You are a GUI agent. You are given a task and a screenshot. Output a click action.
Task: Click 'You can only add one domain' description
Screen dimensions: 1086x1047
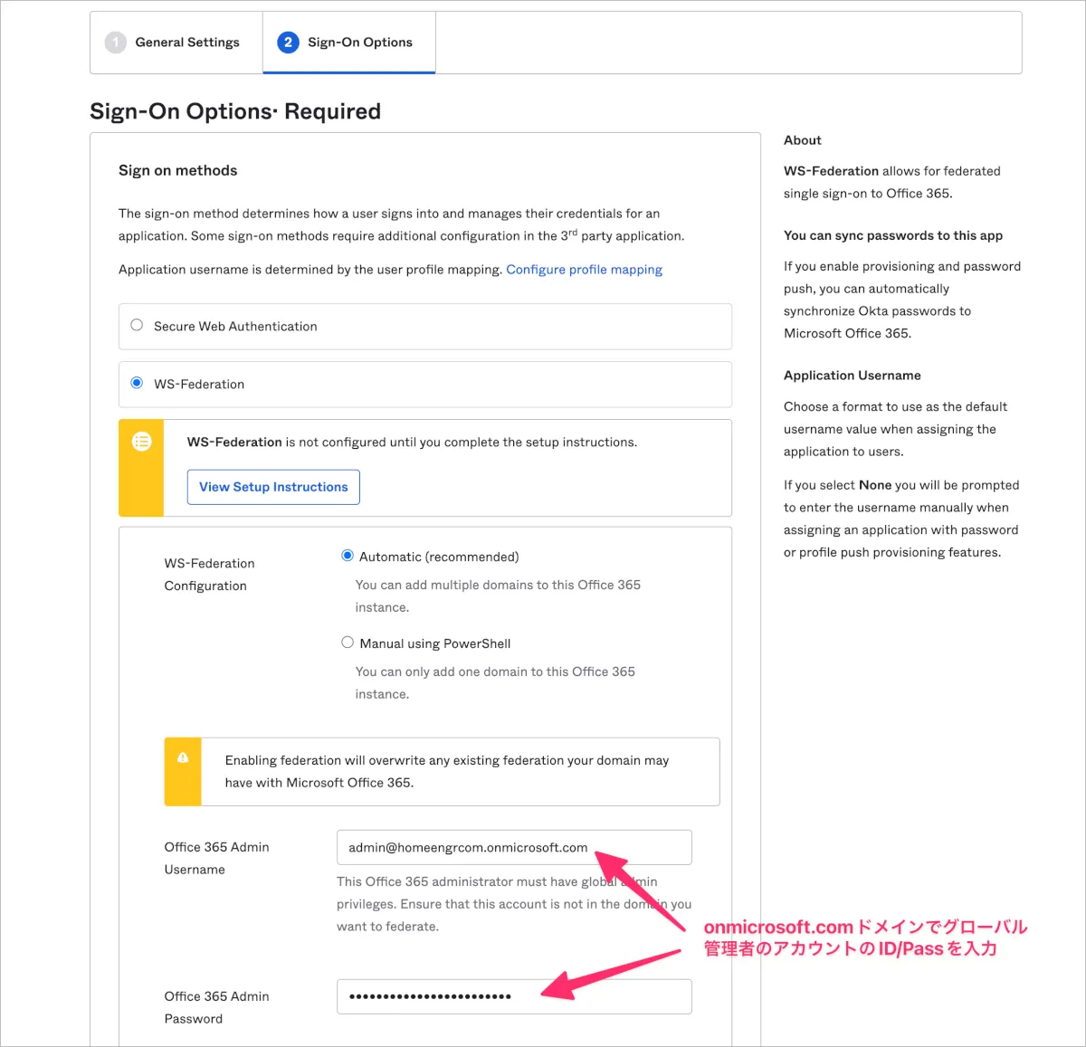[495, 682]
